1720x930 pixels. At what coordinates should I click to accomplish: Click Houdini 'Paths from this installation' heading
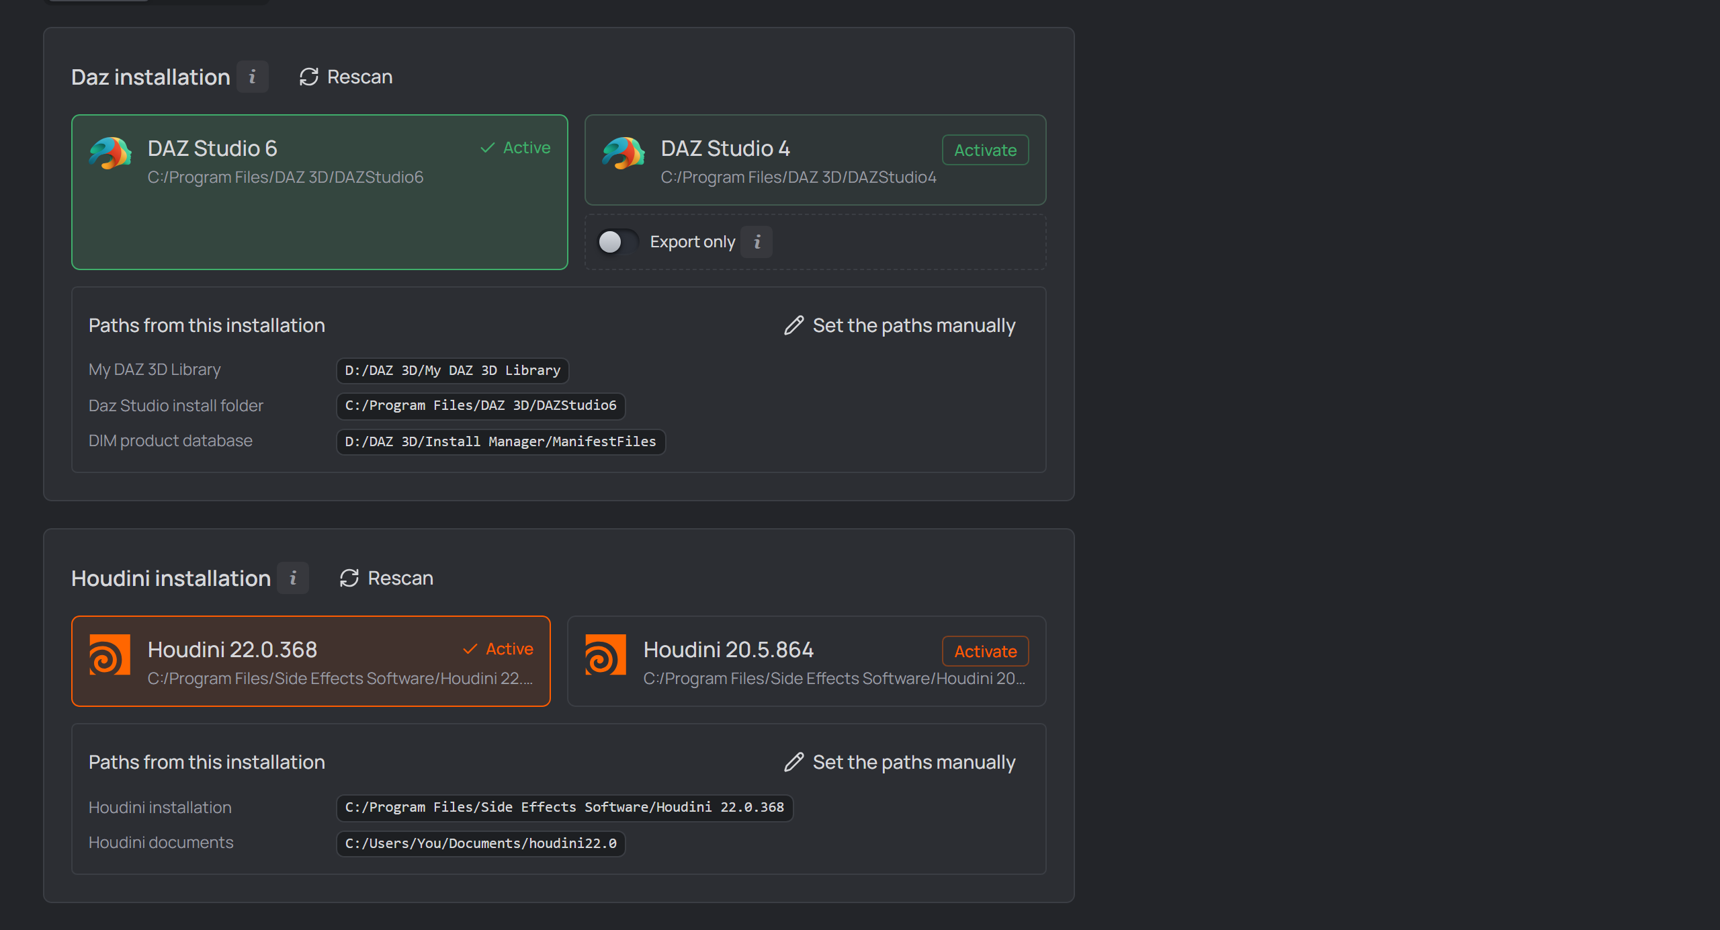pyautogui.click(x=207, y=763)
